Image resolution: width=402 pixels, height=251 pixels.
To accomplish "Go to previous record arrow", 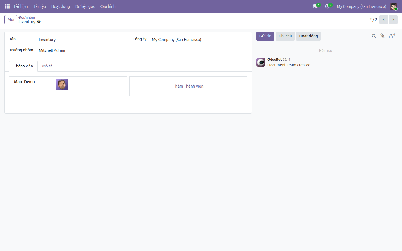I will click(x=384, y=20).
